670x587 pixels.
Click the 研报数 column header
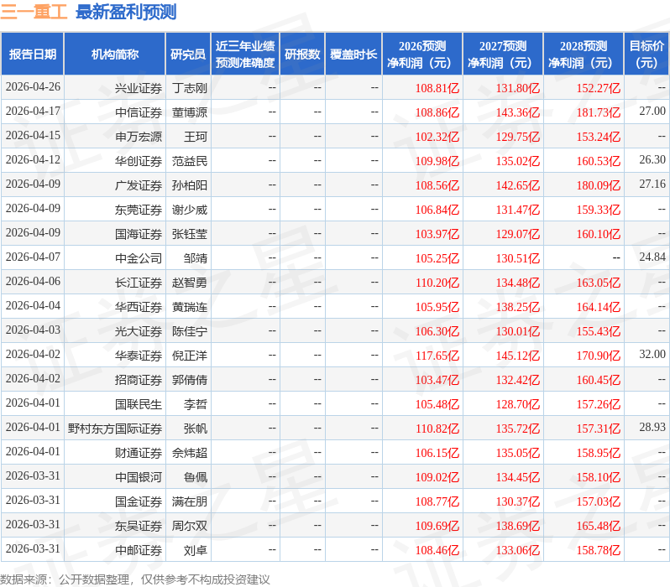tap(302, 55)
